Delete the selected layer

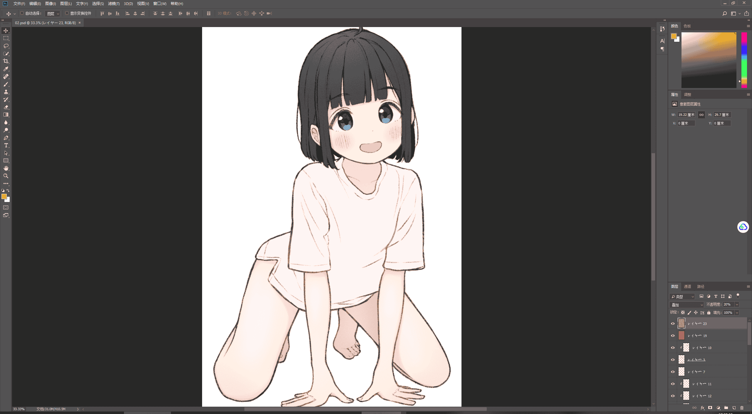pyautogui.click(x=742, y=408)
